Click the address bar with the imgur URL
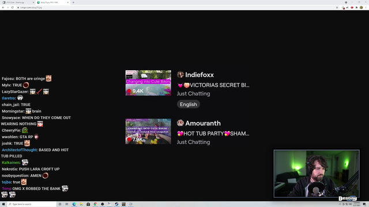This screenshot has width=369, height=207. pyautogui.click(x=176, y=7)
